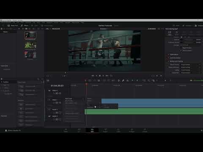The width and height of the screenshot is (203, 152).
Task: Toggle the Inspector panel button
Action: pos(199,25)
